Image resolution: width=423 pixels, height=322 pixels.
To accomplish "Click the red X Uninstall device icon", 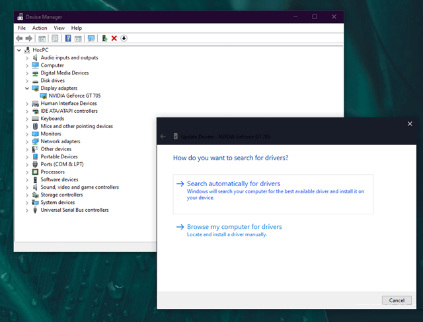I will (114, 38).
